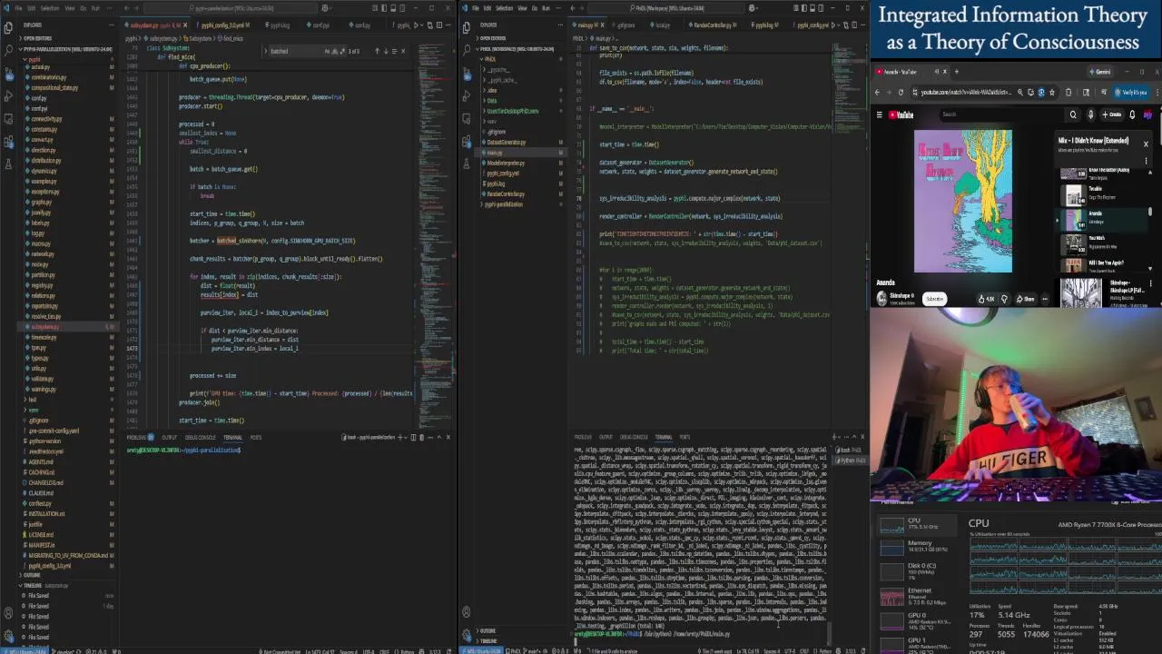Run Python file icon in right editor
Image resolution: width=1162 pixels, height=654 pixels.
click(834, 25)
